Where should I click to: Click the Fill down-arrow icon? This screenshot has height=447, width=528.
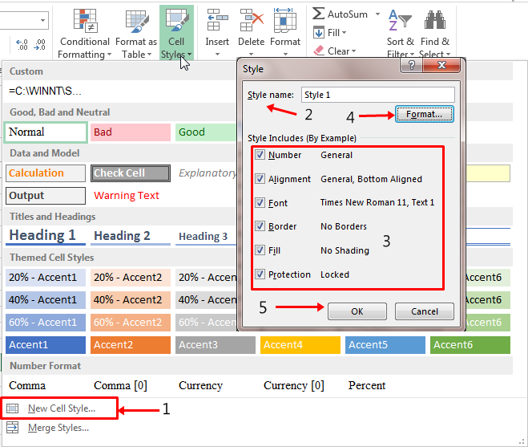tap(319, 32)
